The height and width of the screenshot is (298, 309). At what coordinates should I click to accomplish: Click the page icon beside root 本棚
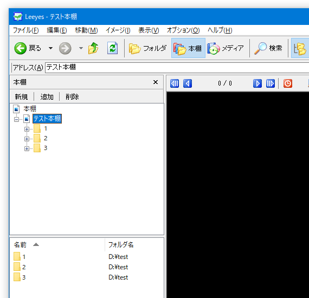click(x=16, y=109)
